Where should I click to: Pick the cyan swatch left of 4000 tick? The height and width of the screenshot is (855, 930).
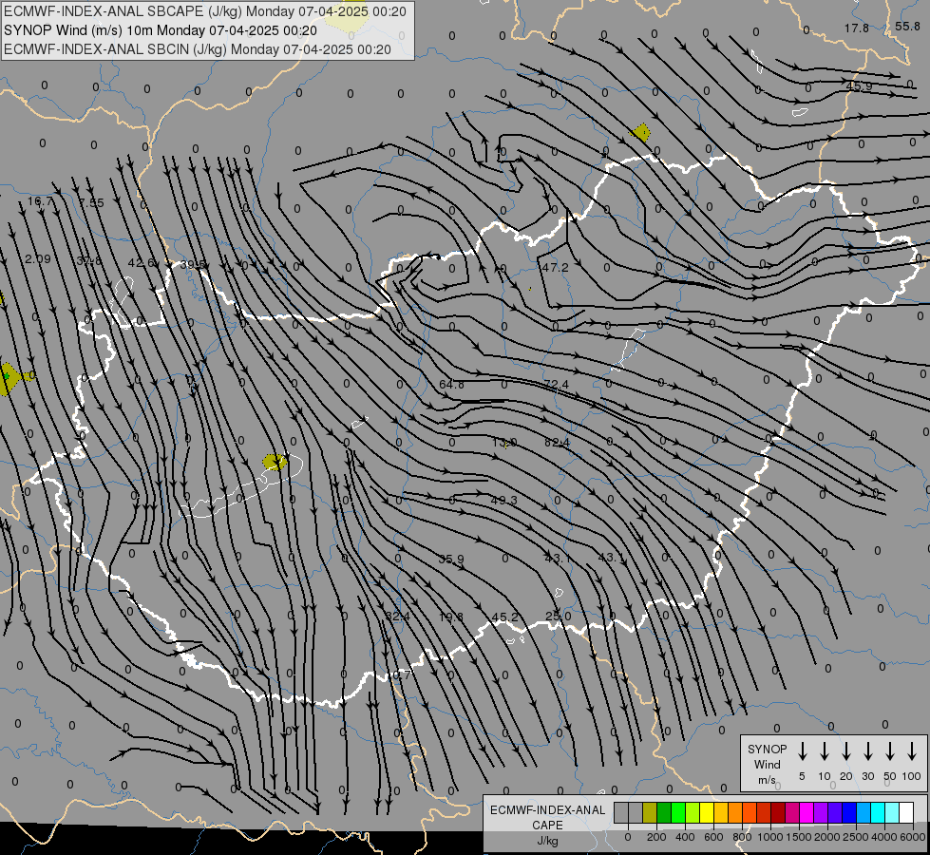(x=877, y=812)
